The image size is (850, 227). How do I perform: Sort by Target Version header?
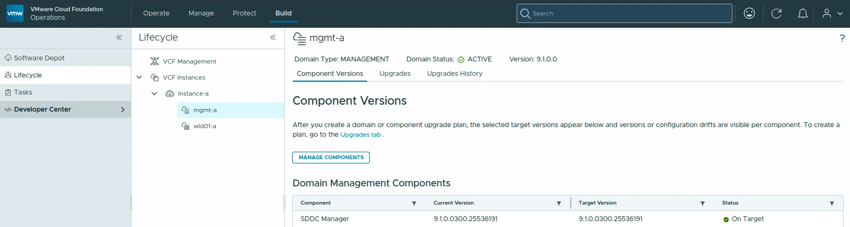[x=597, y=203]
